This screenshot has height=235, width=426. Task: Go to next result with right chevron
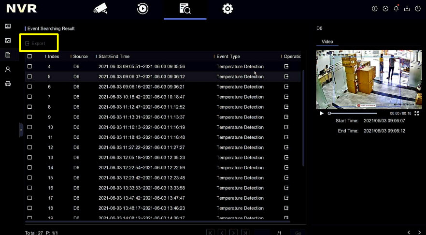coord(419,233)
